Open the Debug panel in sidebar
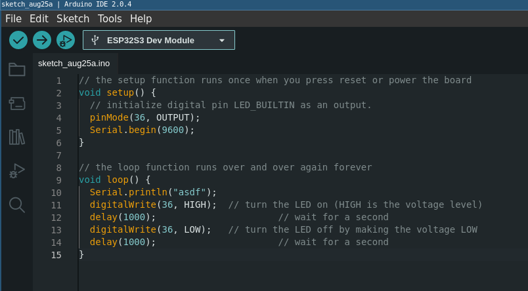This screenshot has height=291, width=528. pyautogui.click(x=17, y=171)
